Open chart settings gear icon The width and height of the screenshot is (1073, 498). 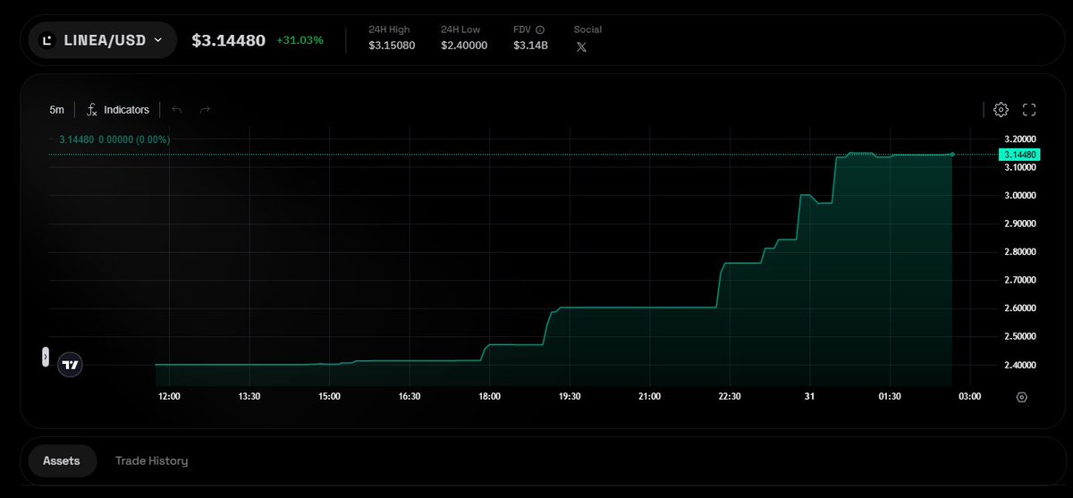coord(1001,110)
